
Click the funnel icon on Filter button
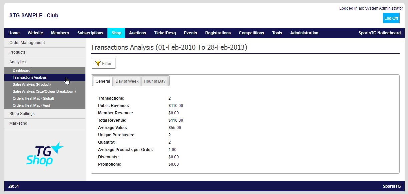pyautogui.click(x=98, y=64)
